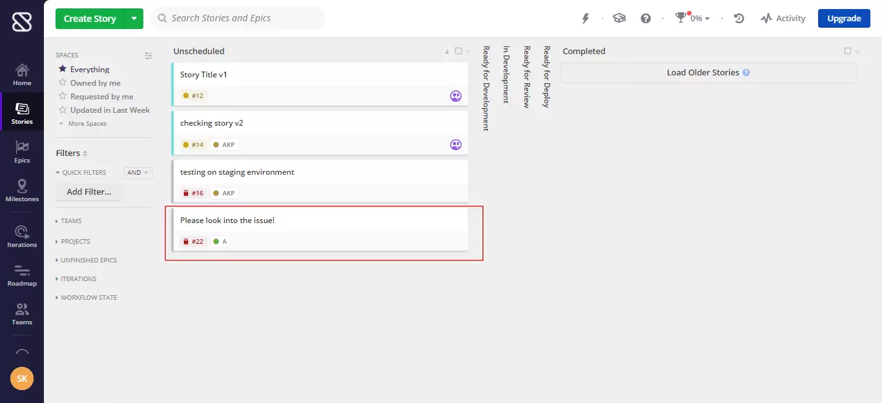Open the graduation cap learning icon
Viewport: 882px width, 403px height.
619,19
